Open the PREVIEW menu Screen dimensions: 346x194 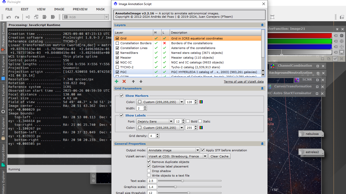tap(80, 9)
